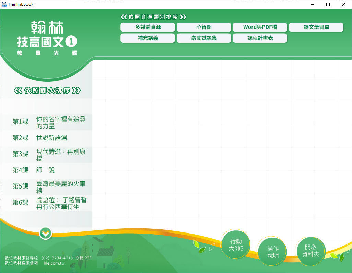
Task: Open 課文學習單 resources
Action: tap(316, 27)
